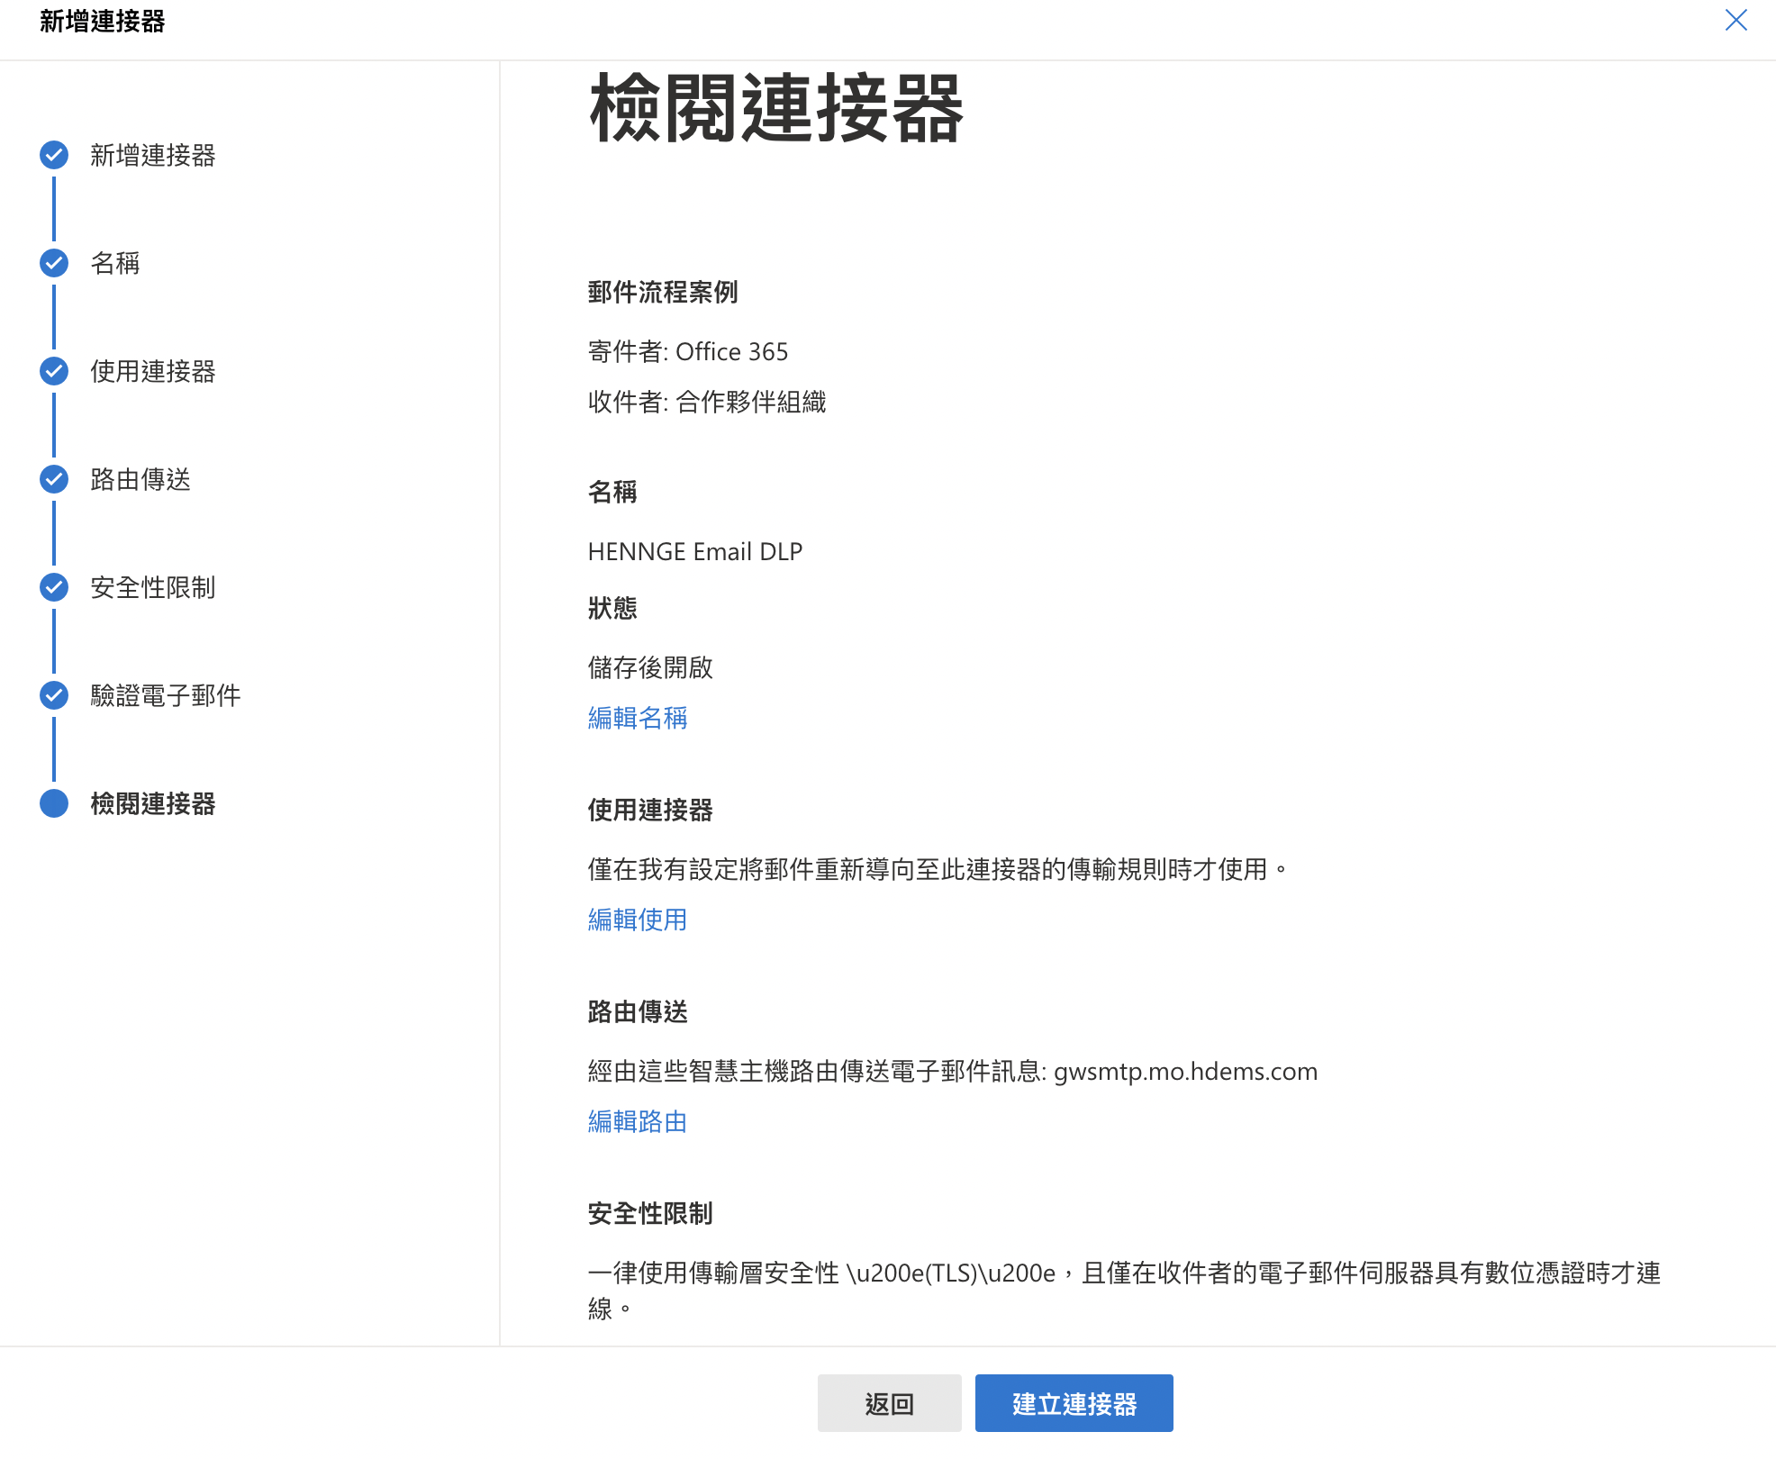
Task: Click the 安全性限制 section heading
Action: coord(650,1213)
